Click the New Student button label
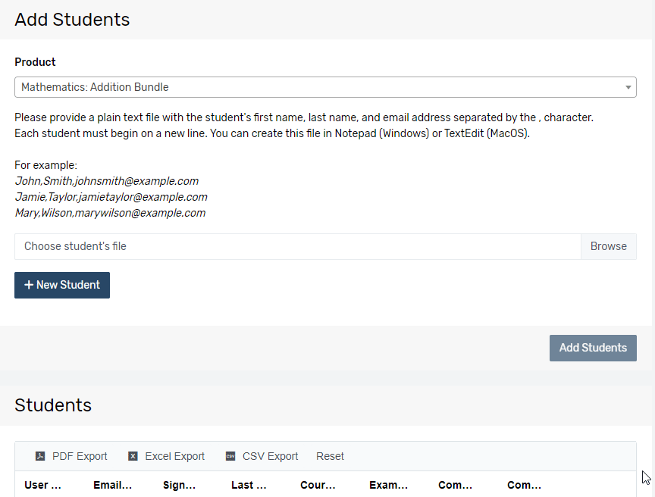 [x=68, y=285]
